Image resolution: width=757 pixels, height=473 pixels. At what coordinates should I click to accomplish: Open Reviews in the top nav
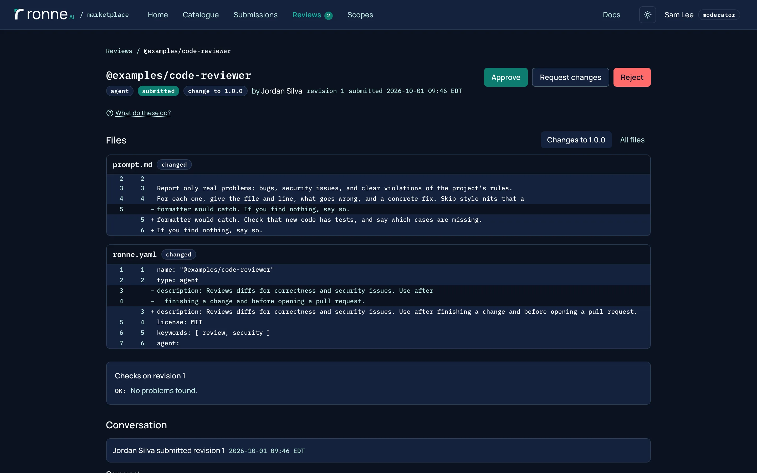point(306,15)
